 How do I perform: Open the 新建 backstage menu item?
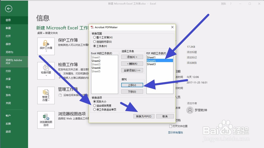click(x=14, y=28)
